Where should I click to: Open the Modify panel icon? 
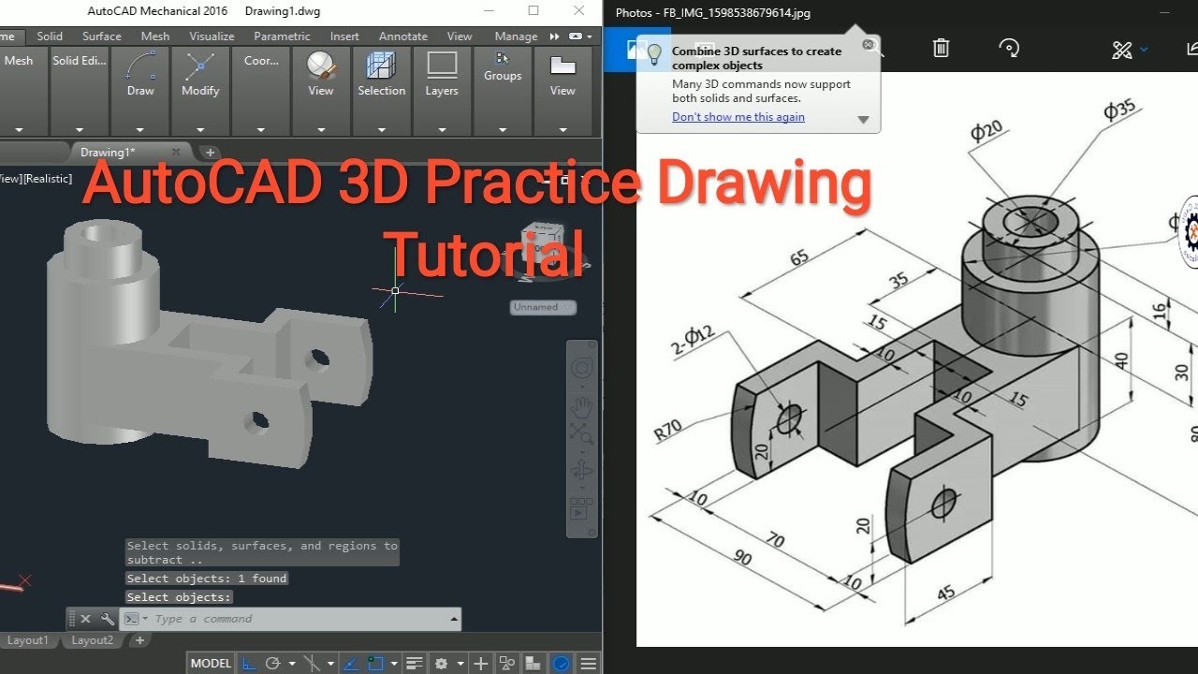click(200, 66)
